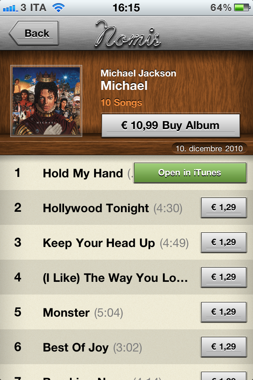Select the Best Of Joy track title
The height and width of the screenshot is (380, 253).
pyautogui.click(x=76, y=348)
